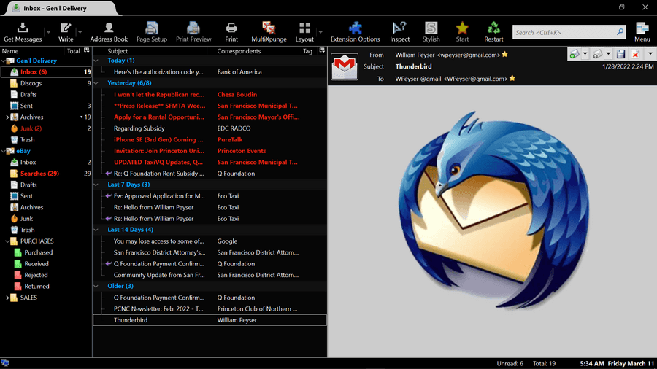Click the save (floppy disk) icon in message header

coord(620,55)
